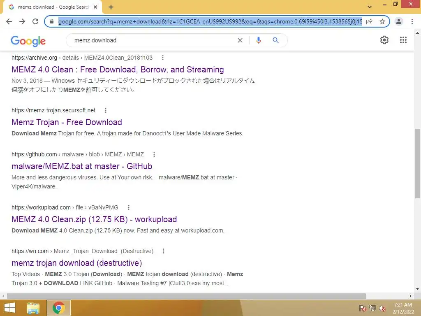Screen dimensions: 421x316
Task: Click inside the memz download search field
Action: [153, 40]
